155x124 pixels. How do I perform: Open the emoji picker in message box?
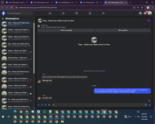(x=146, y=105)
